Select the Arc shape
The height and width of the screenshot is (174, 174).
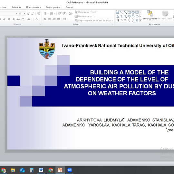click(121, 20)
